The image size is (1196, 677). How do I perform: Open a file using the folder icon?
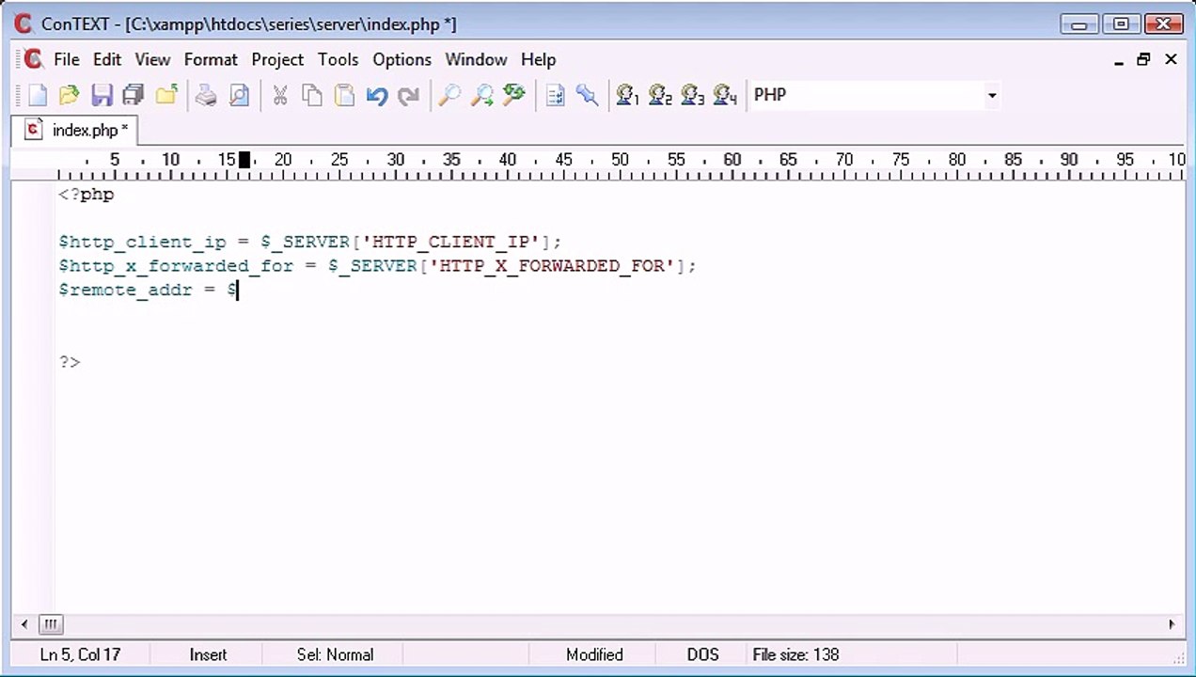(x=69, y=95)
